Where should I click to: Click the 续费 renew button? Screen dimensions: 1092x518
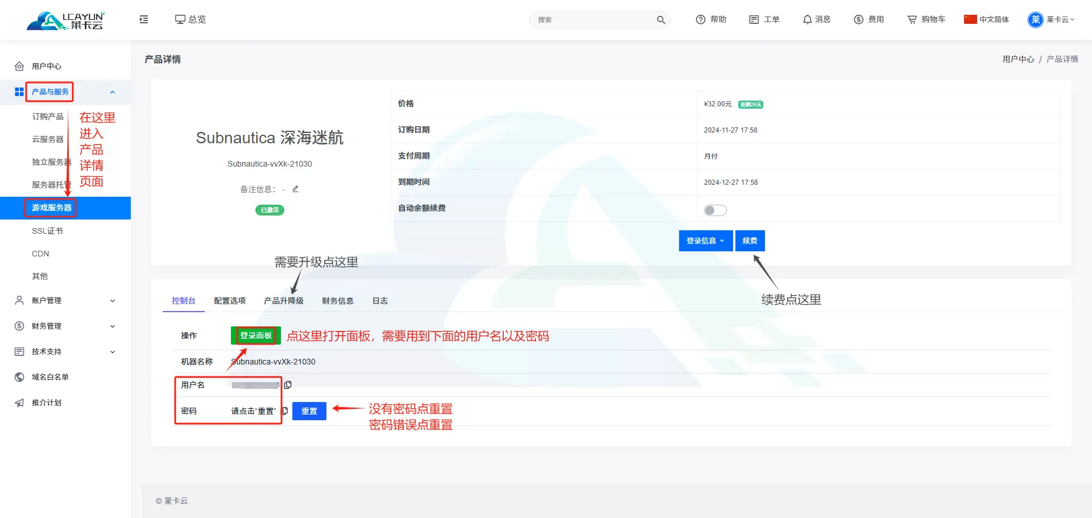[750, 241]
